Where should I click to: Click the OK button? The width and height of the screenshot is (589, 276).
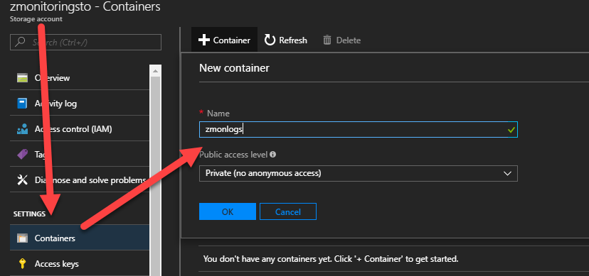[228, 211]
